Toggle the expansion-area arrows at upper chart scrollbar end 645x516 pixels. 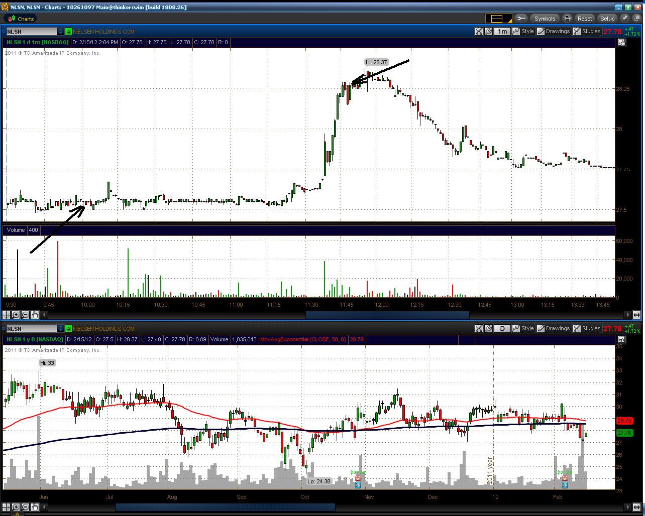point(636,315)
